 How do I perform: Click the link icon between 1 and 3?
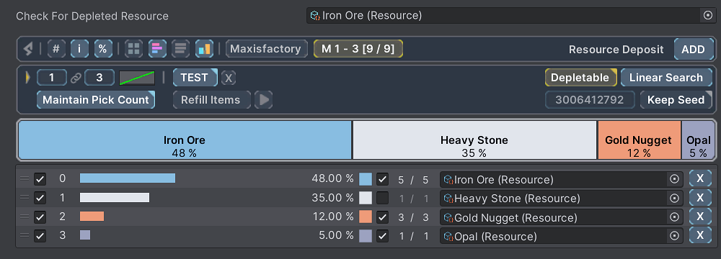76,78
